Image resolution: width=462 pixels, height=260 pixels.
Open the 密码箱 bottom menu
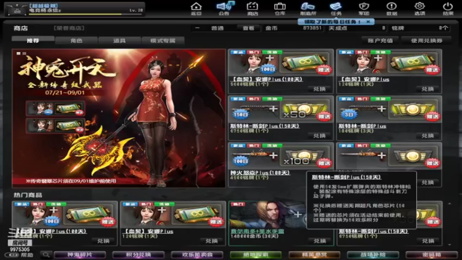click(x=431, y=254)
